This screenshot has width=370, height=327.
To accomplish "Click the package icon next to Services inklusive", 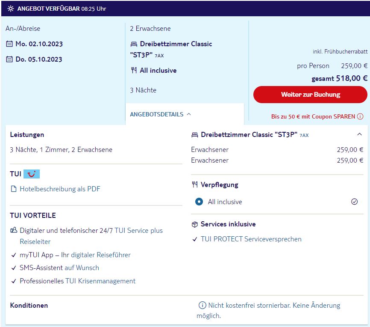I will 195,224.
